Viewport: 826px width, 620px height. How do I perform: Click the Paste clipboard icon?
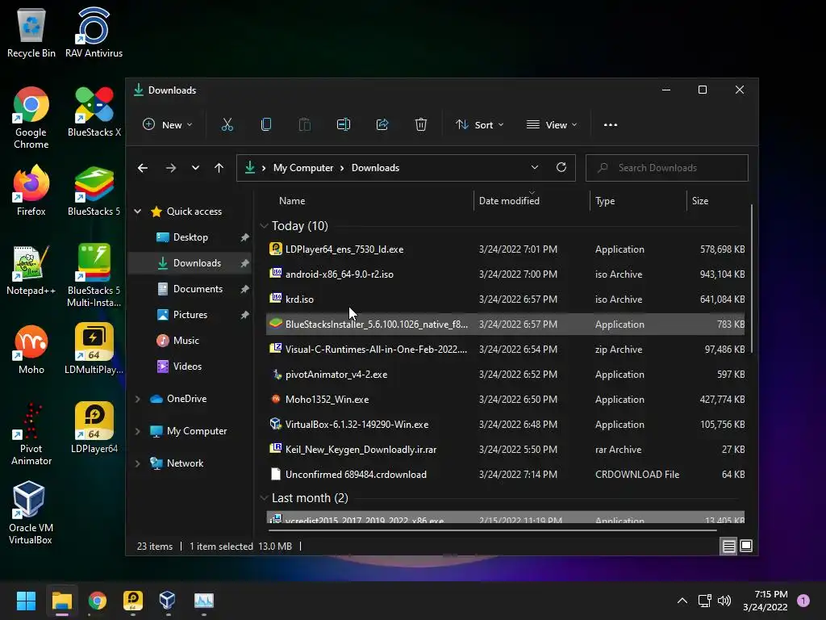pyautogui.click(x=304, y=125)
